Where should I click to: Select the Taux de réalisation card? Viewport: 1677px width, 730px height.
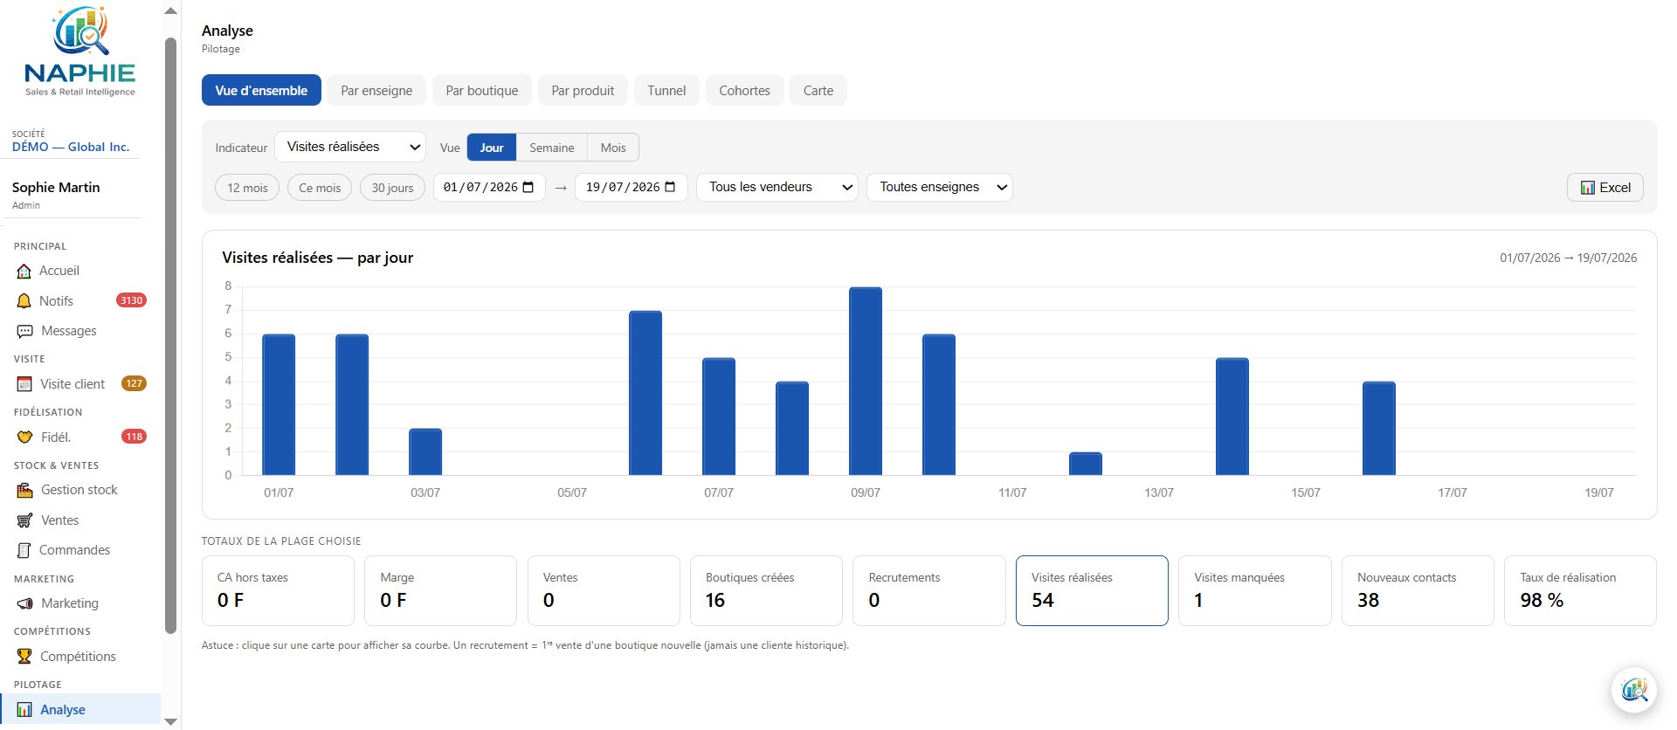[1580, 591]
